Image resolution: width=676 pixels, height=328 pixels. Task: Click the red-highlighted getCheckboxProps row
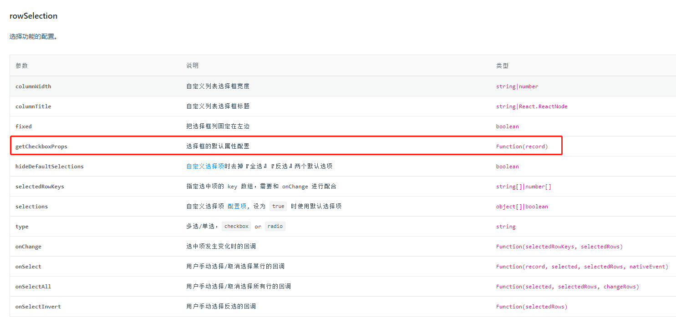287,146
